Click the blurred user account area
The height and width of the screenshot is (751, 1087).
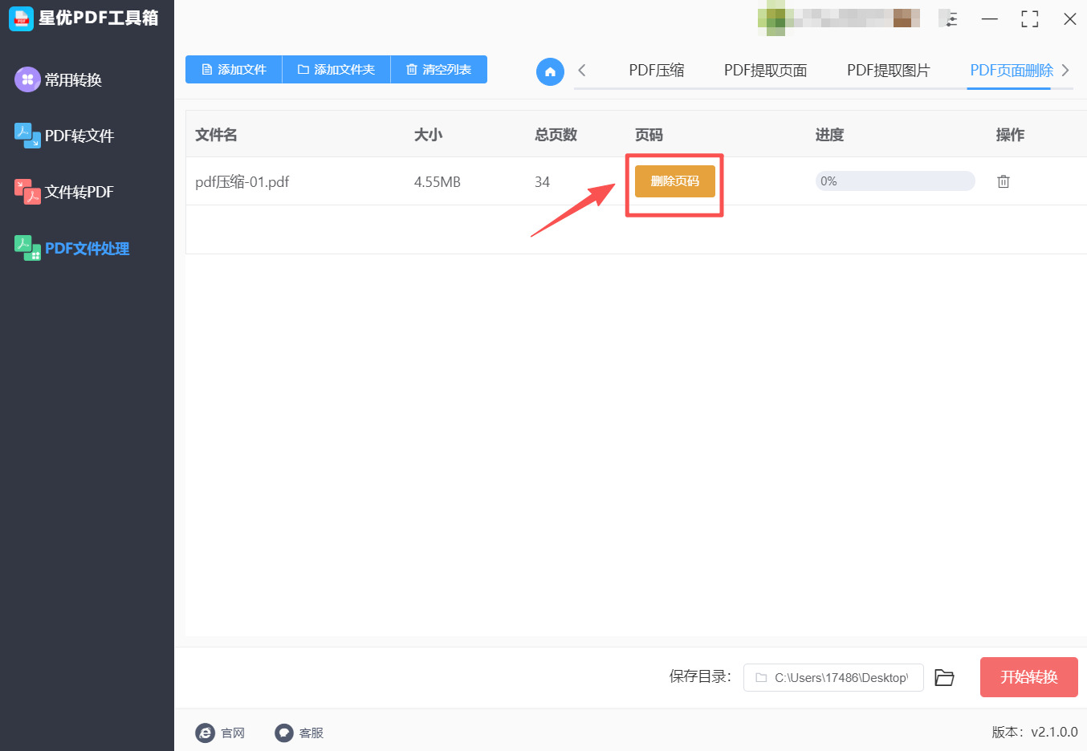tap(839, 18)
